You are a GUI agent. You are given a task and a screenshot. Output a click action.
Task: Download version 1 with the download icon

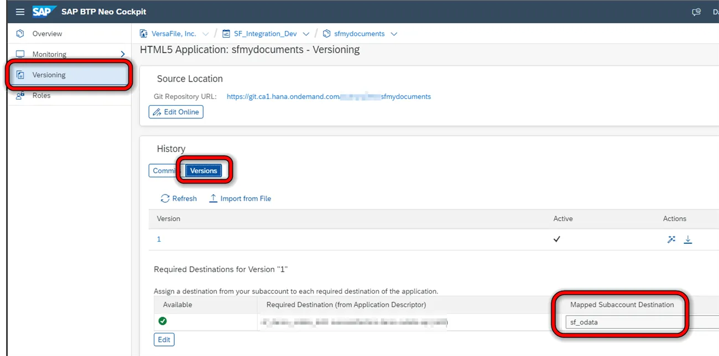point(688,239)
